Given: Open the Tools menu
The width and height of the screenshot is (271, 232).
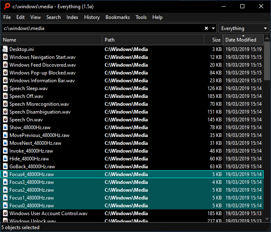Looking at the screenshot, I should pyautogui.click(x=141, y=17).
